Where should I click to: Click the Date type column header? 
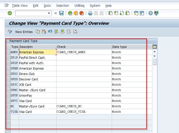(x=132, y=47)
